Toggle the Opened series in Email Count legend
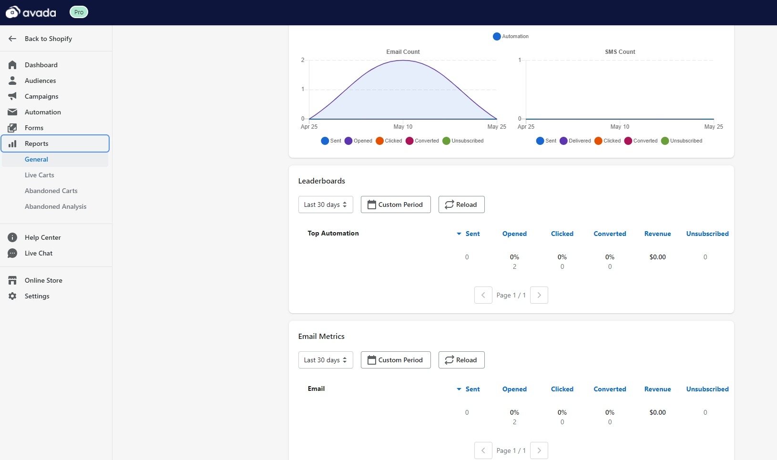 coord(358,141)
